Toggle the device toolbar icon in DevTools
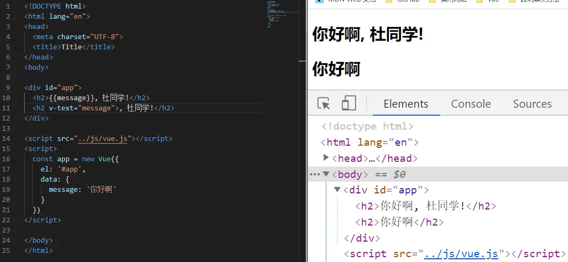 349,103
